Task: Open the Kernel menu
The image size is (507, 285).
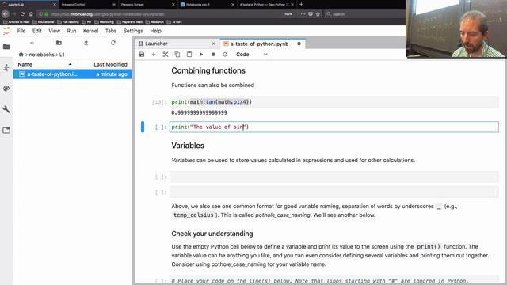Action: tap(90, 31)
